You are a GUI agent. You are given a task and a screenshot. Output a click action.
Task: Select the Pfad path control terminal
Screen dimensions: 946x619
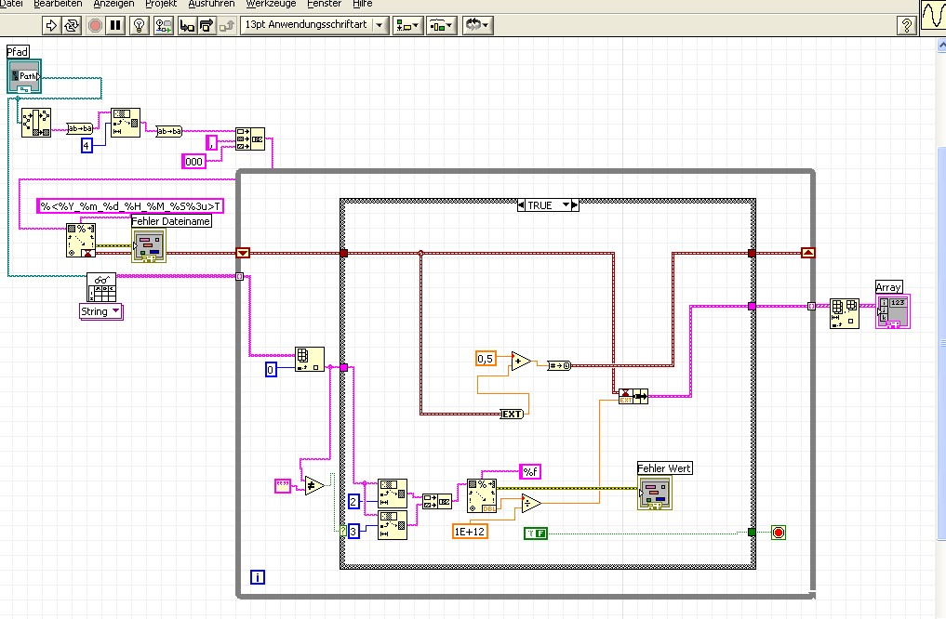24,76
